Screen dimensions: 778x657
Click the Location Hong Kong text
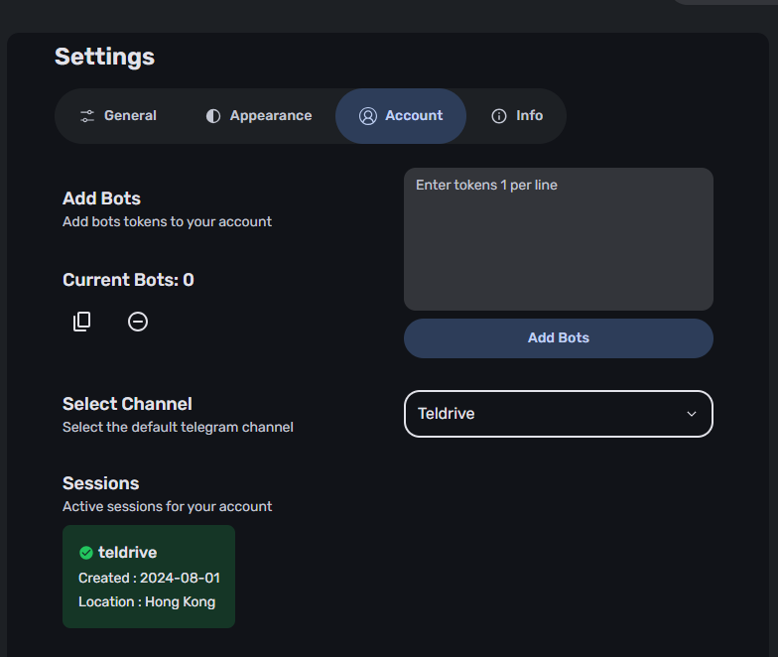point(147,601)
